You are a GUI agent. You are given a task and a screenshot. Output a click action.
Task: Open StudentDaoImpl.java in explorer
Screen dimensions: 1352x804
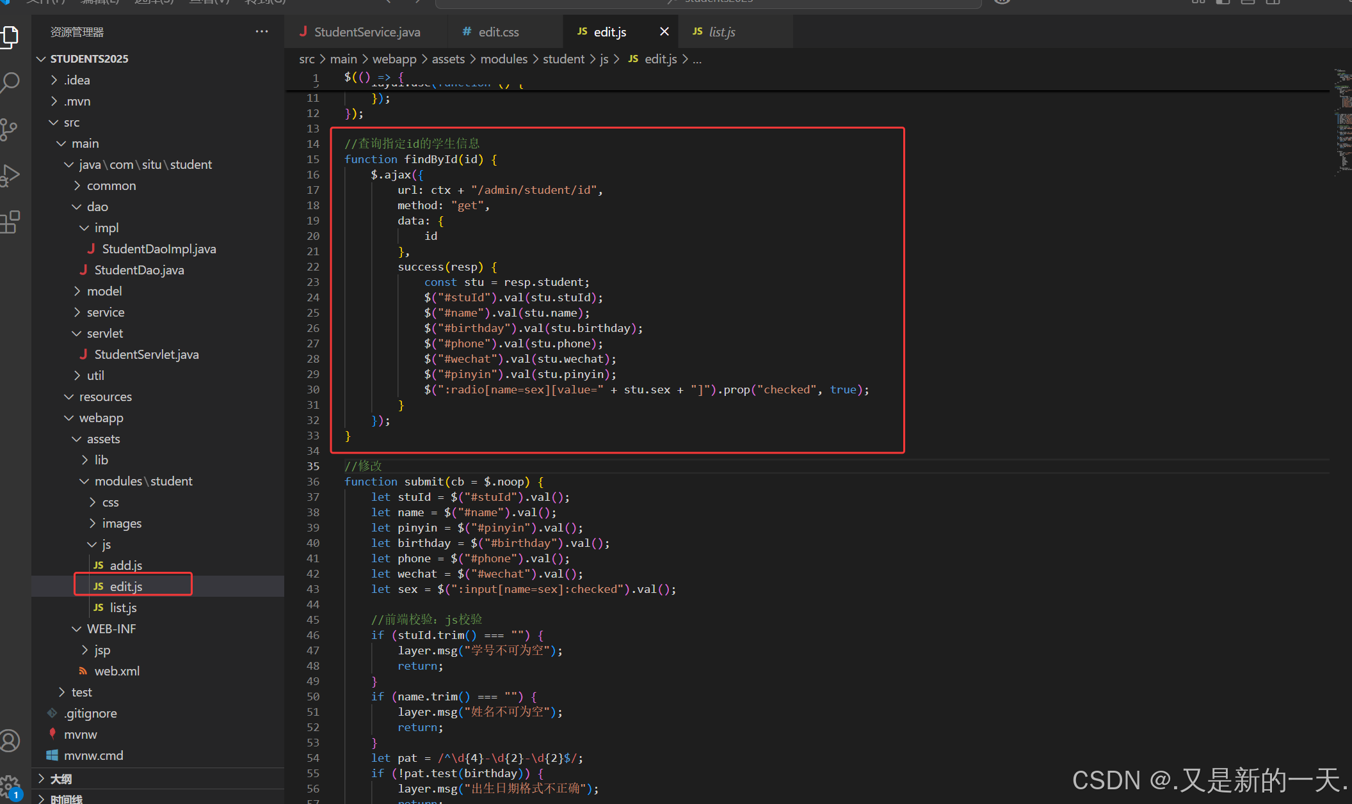159,249
